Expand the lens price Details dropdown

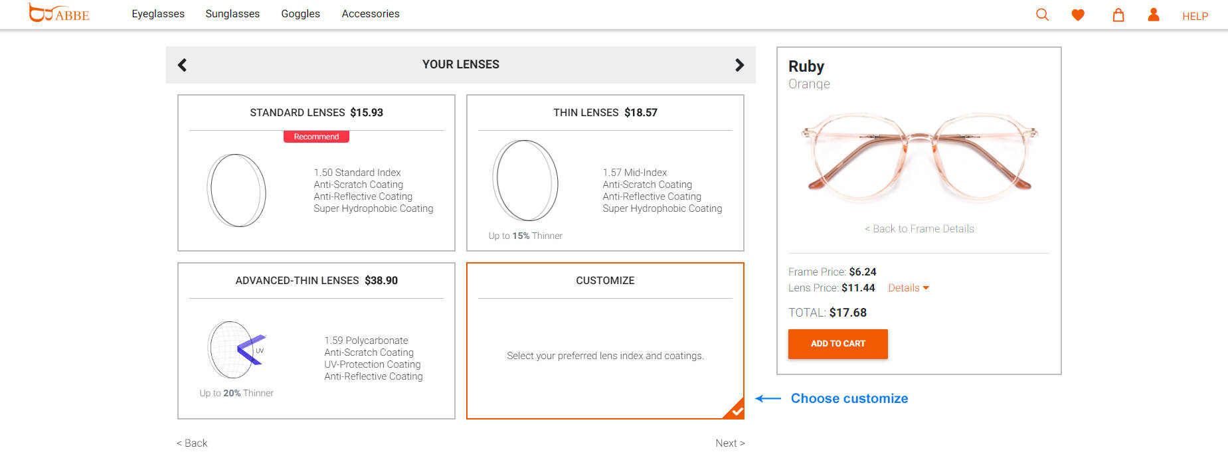click(909, 288)
